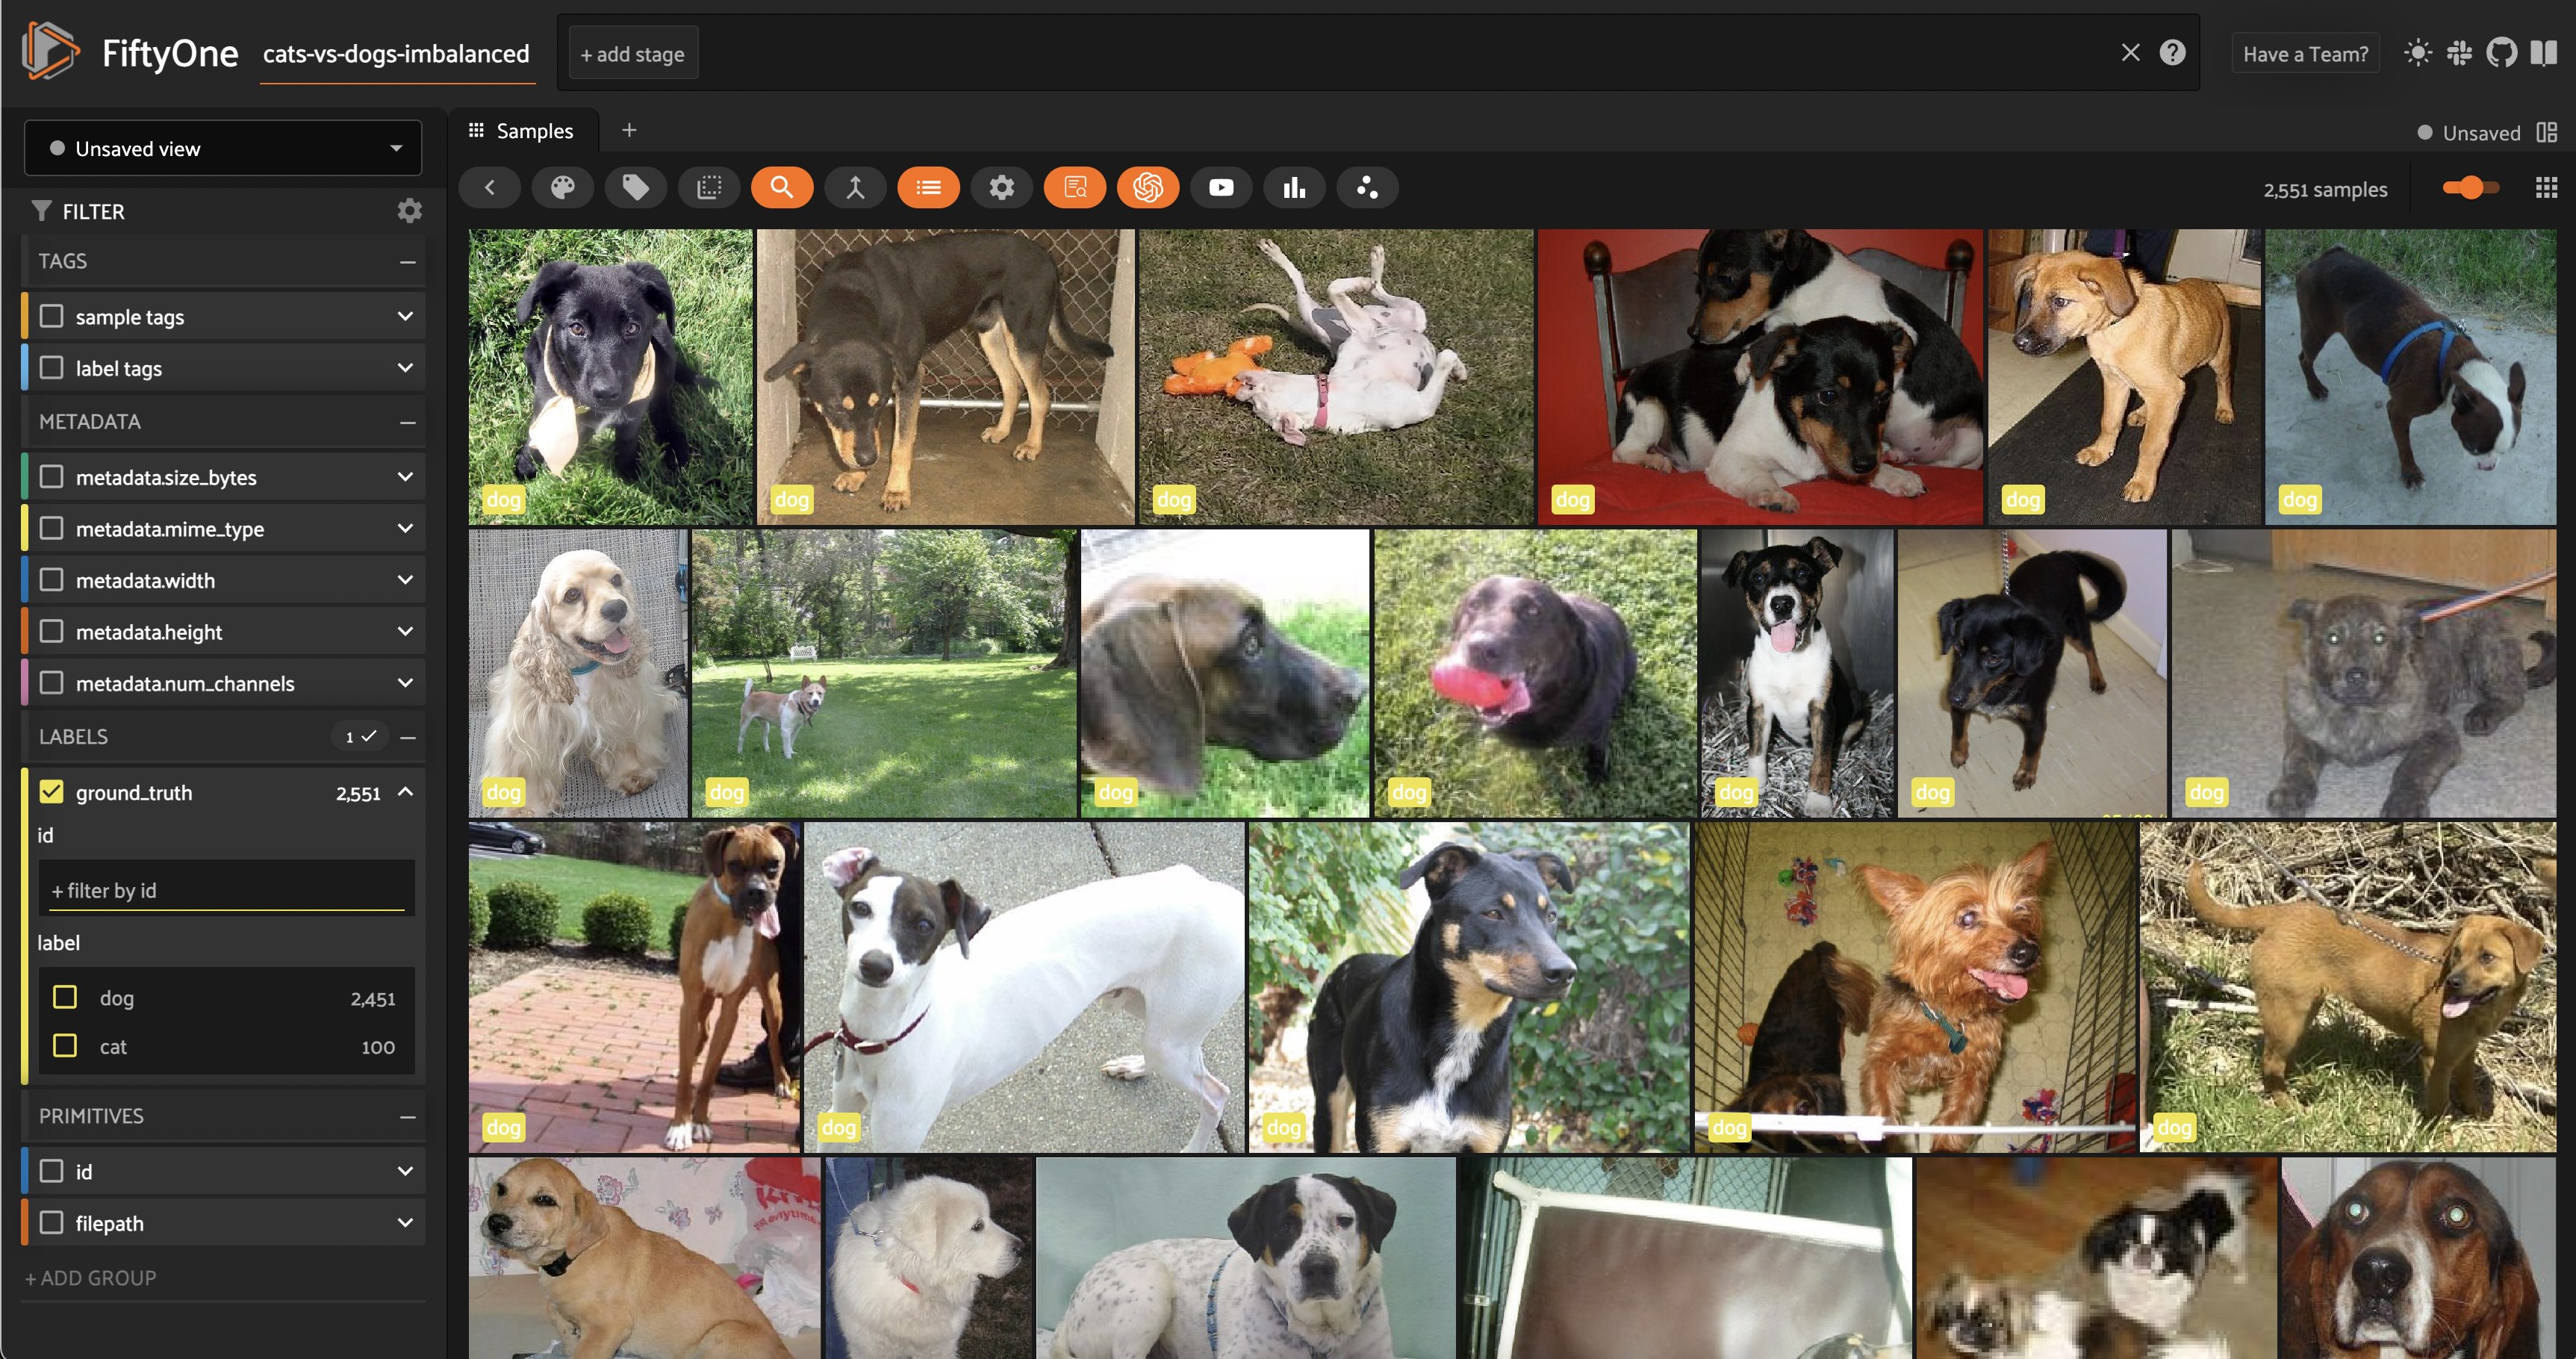Expand the primitives id chevron
This screenshot has width=2576, height=1359.
click(x=405, y=1171)
